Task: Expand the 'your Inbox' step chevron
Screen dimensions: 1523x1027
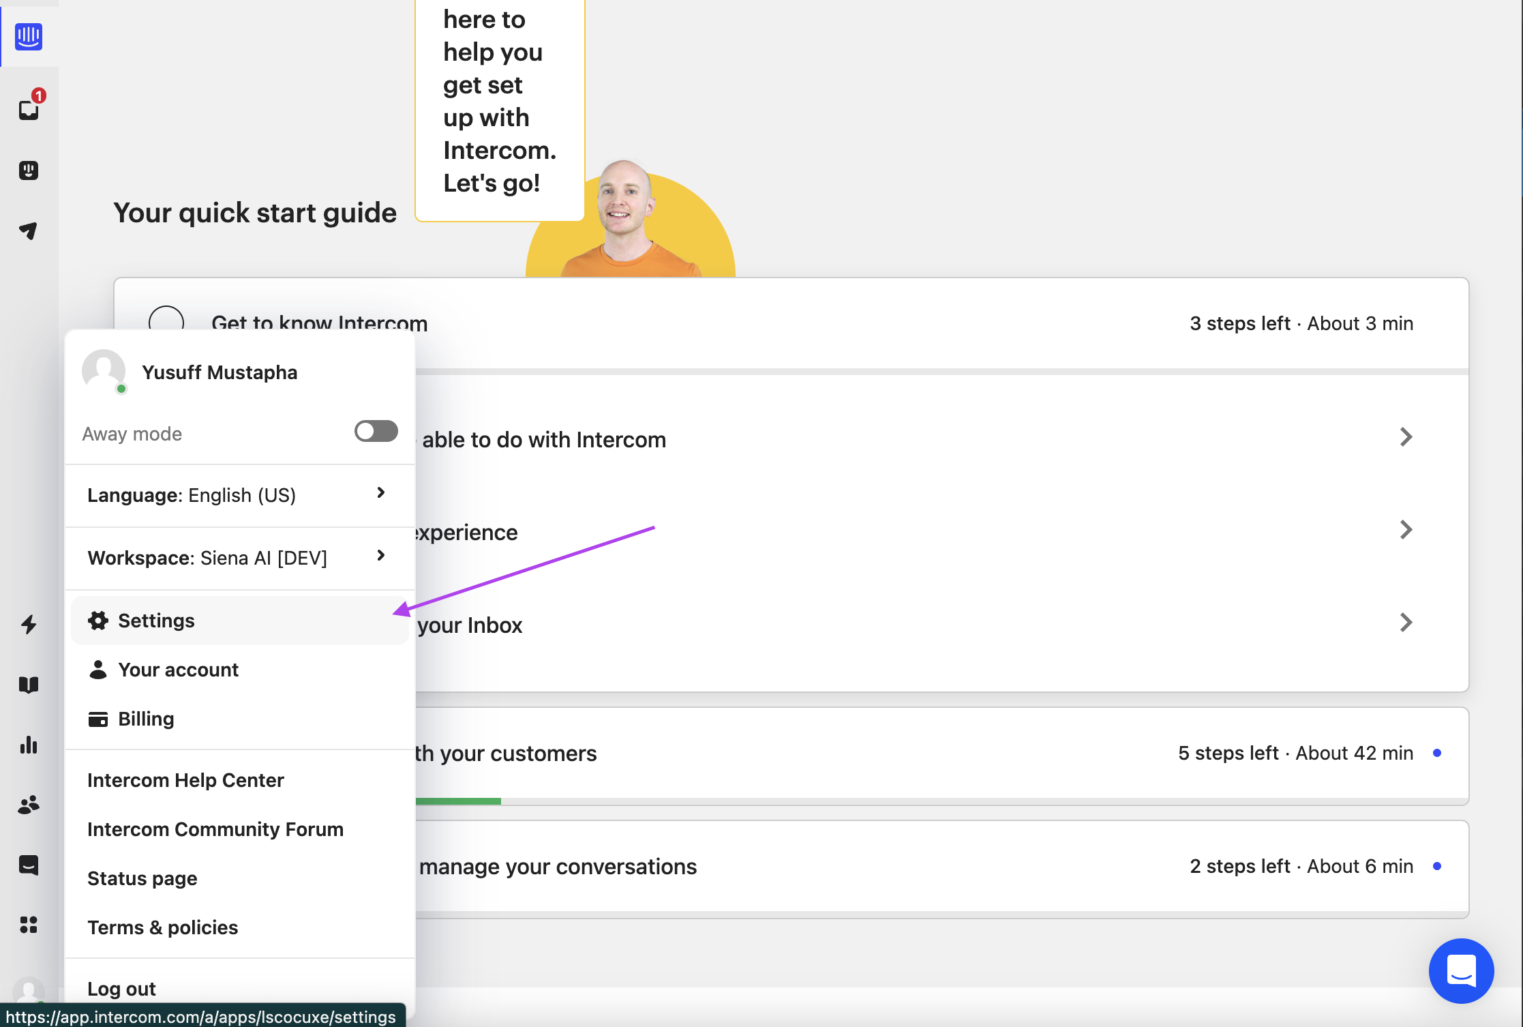Action: click(x=1406, y=623)
